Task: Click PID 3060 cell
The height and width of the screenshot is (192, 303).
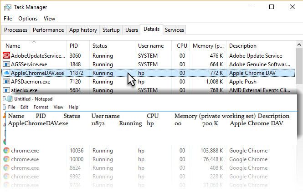Action: point(75,56)
